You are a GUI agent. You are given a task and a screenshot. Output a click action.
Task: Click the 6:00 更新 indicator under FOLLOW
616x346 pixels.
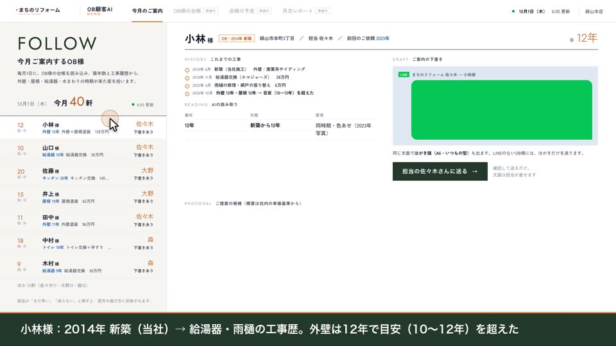142,104
